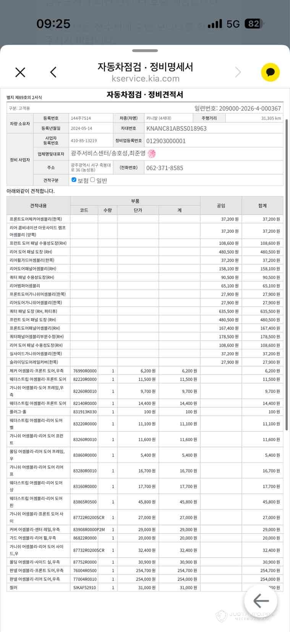
Task: Select 158,100 원 in the 합계 column
Action: [269, 269]
